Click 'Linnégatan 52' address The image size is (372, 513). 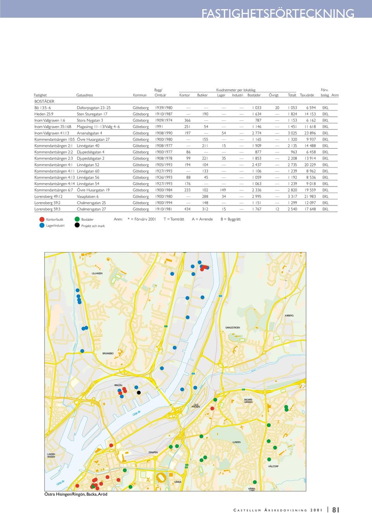coord(88,165)
